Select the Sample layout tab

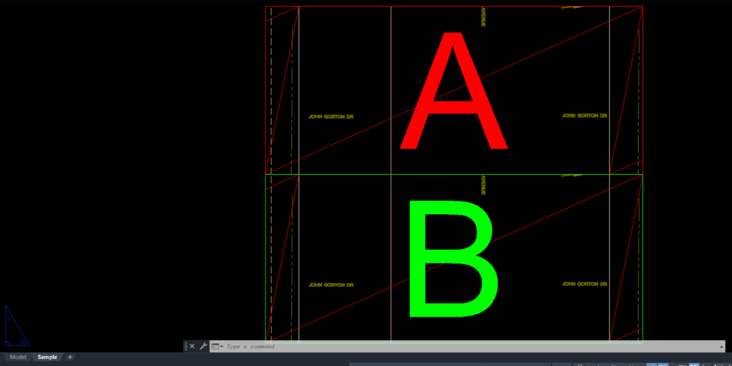pos(48,357)
